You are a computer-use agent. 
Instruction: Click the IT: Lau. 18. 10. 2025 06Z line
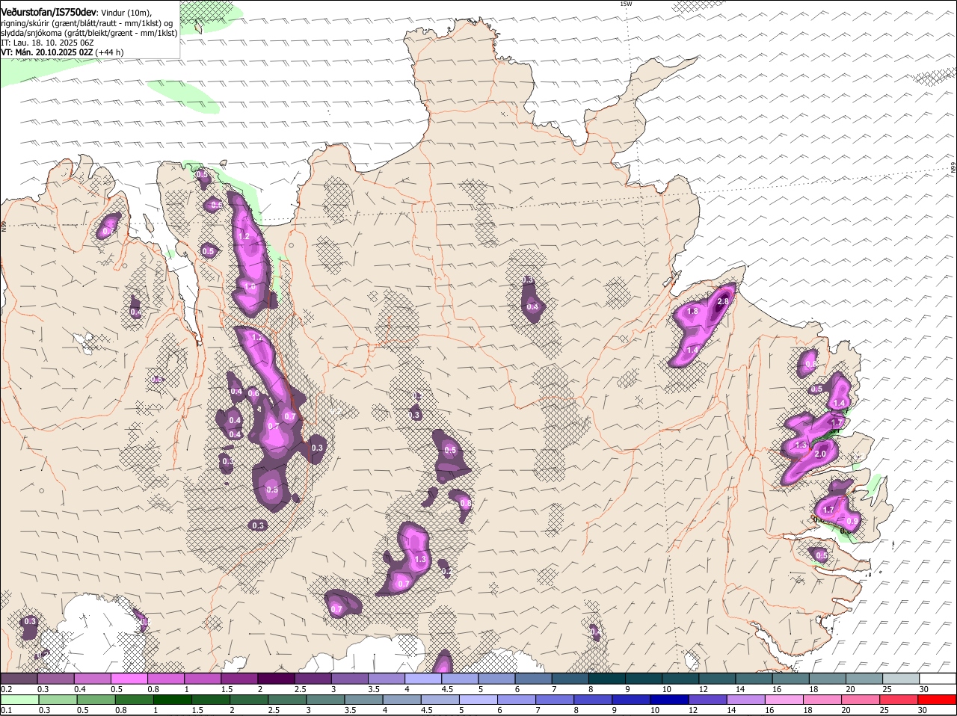coord(46,43)
